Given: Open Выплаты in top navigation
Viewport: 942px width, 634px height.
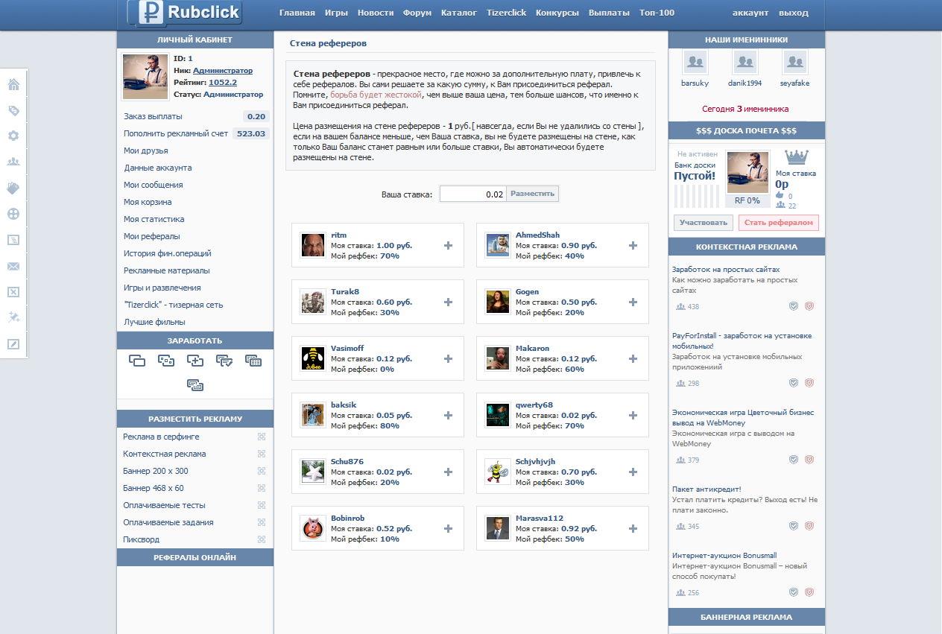Looking at the screenshot, I should (x=609, y=13).
